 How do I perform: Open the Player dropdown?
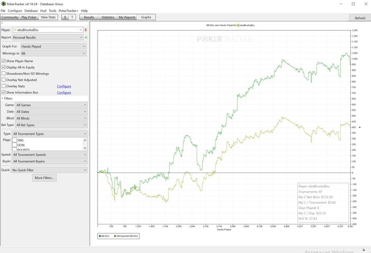click(48, 30)
